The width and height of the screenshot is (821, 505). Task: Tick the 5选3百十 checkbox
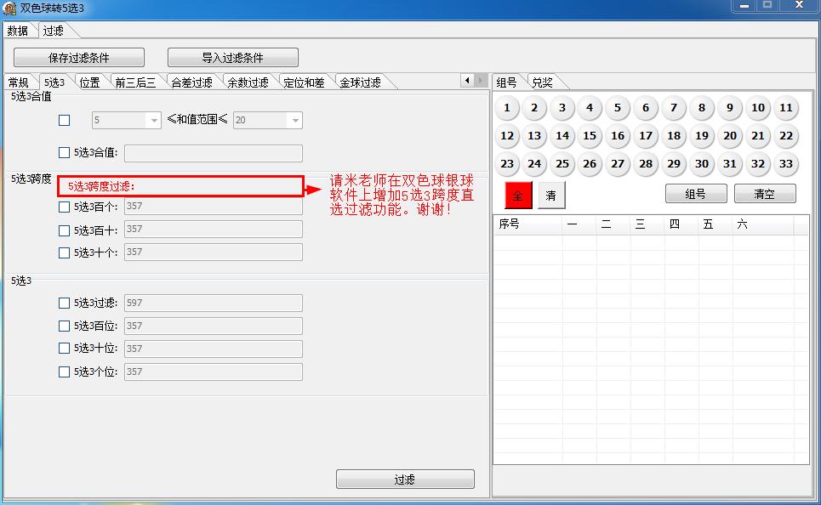tap(64, 230)
